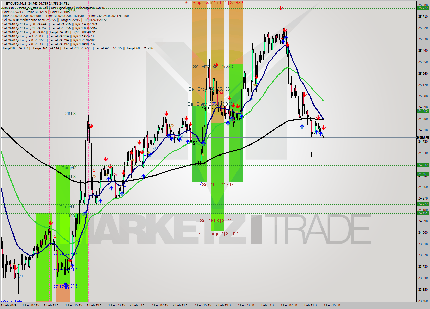Click the blue V wave marker near the chart's peak
The image size is (430, 309).
click(265, 26)
